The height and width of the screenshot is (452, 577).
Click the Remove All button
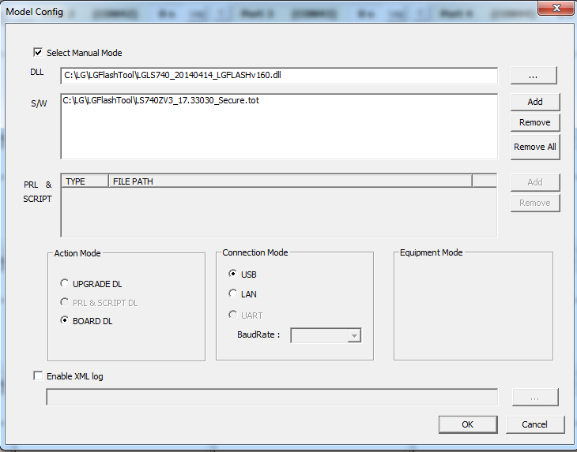click(535, 147)
